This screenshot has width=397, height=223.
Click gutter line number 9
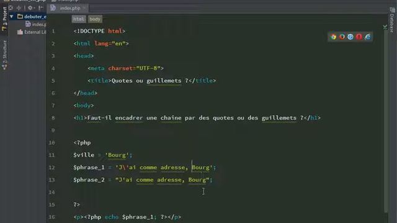(53, 130)
